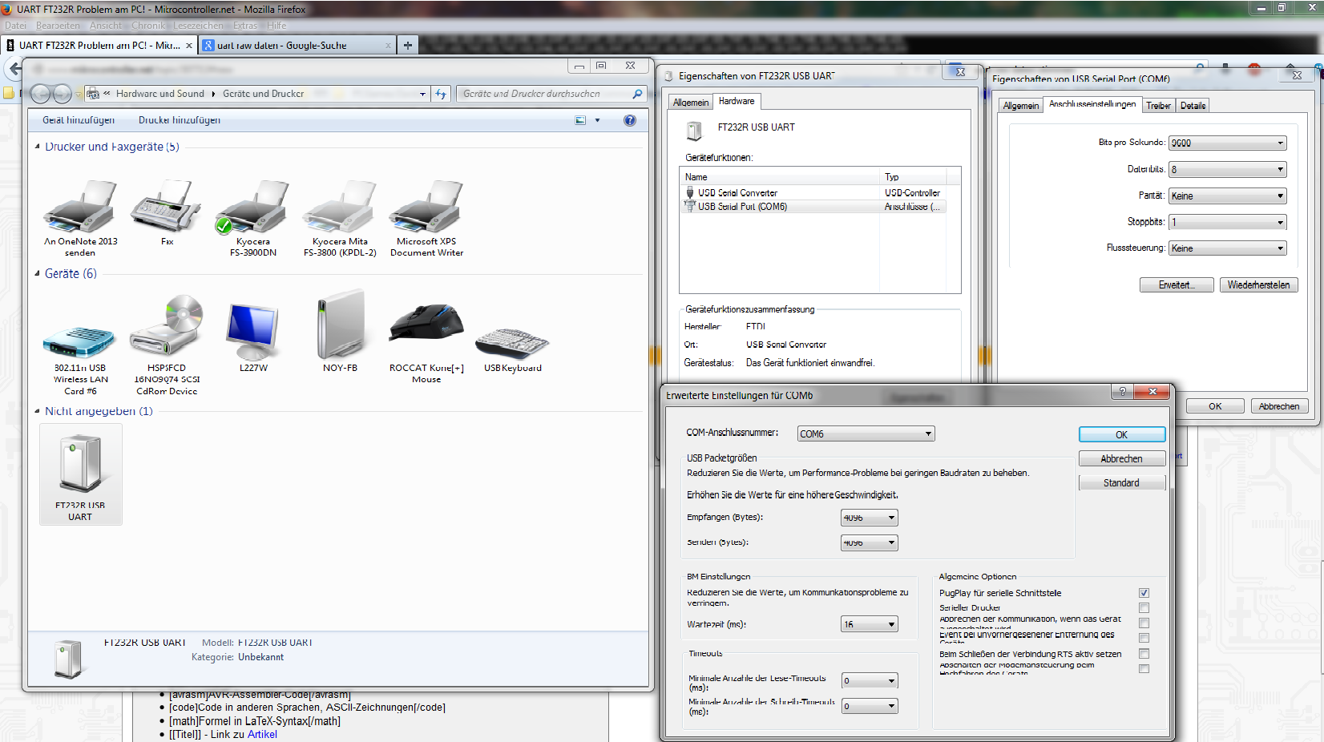Select the An OneNote 2013 senden printer

point(80,217)
